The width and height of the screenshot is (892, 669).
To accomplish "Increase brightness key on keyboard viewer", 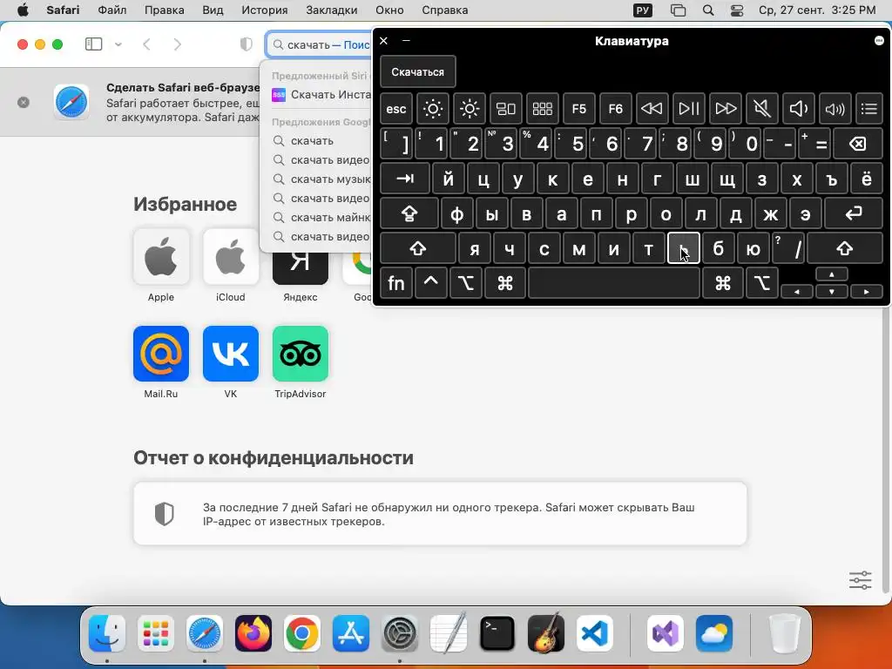I will (x=470, y=109).
